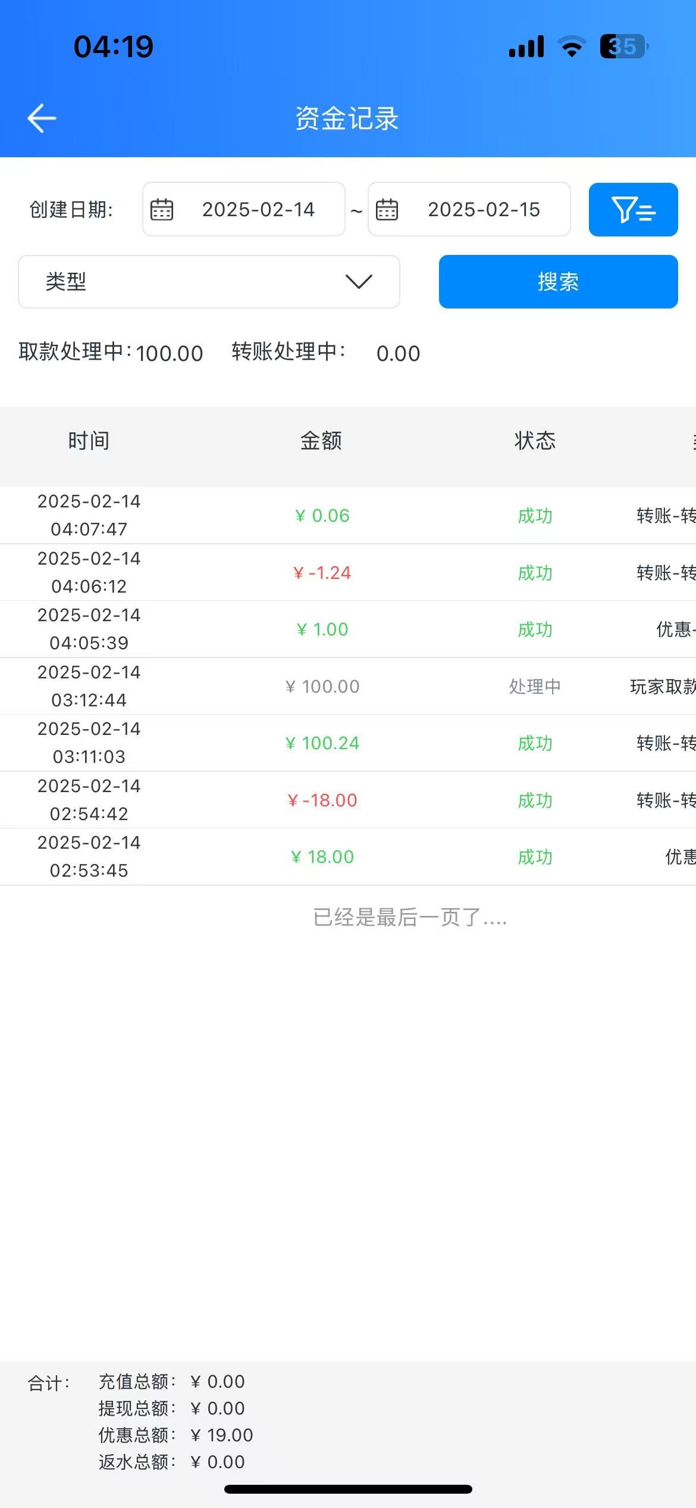The width and height of the screenshot is (696, 1508).
Task: Open the 类型 type selector box
Action: pyautogui.click(x=196, y=282)
